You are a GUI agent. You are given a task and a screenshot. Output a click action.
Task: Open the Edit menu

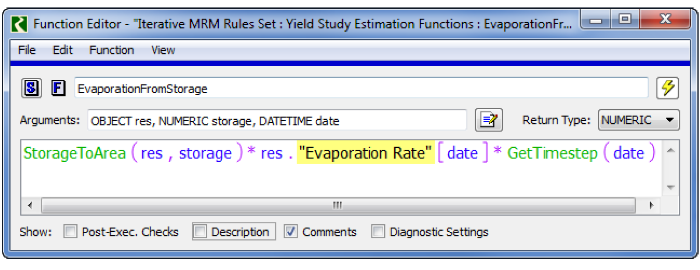click(x=62, y=50)
